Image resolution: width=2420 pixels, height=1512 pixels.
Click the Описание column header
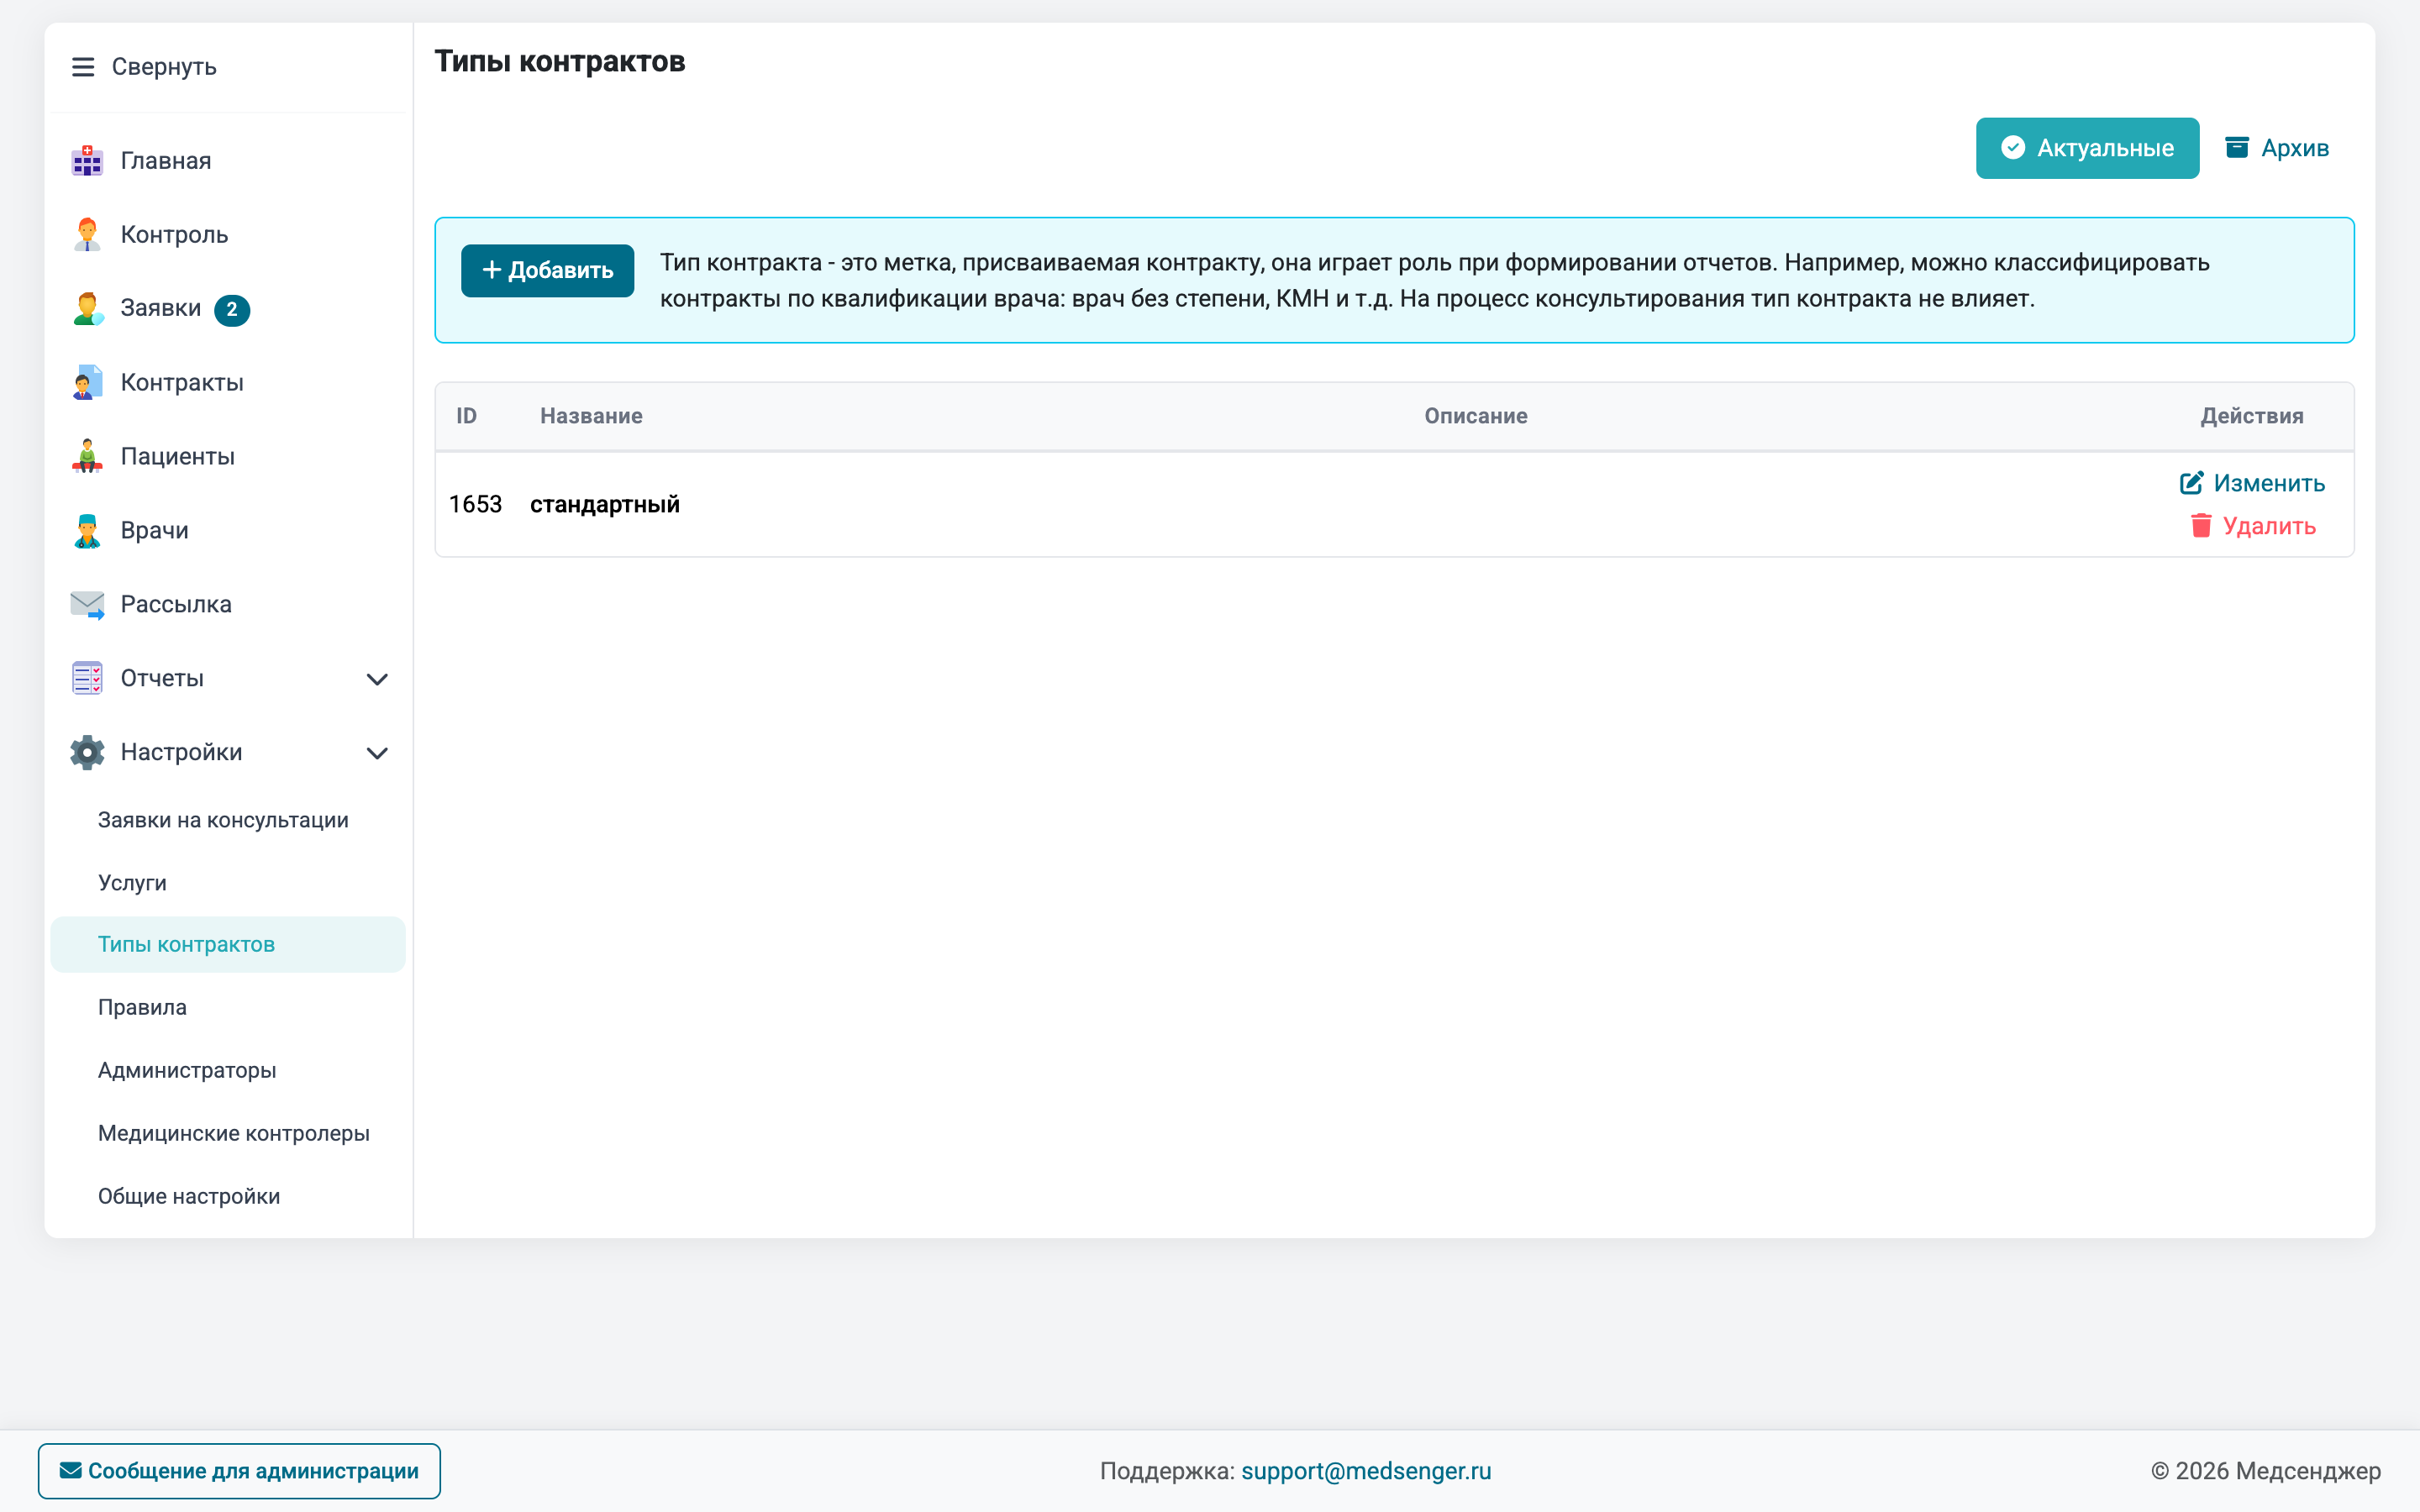1476,416
